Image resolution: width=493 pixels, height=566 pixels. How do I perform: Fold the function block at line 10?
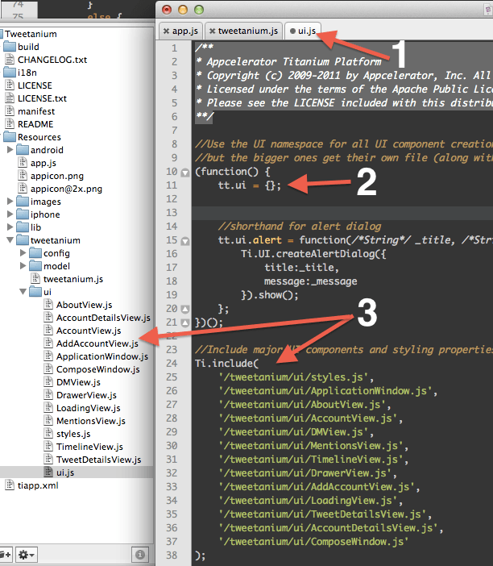tap(185, 173)
